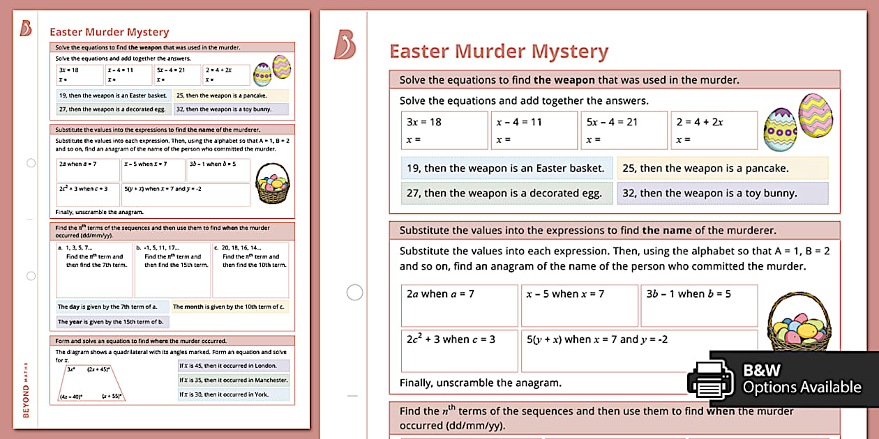879x439 pixels.
Task: Click the purple decorated Easter egg graphic
Action: [x=779, y=128]
